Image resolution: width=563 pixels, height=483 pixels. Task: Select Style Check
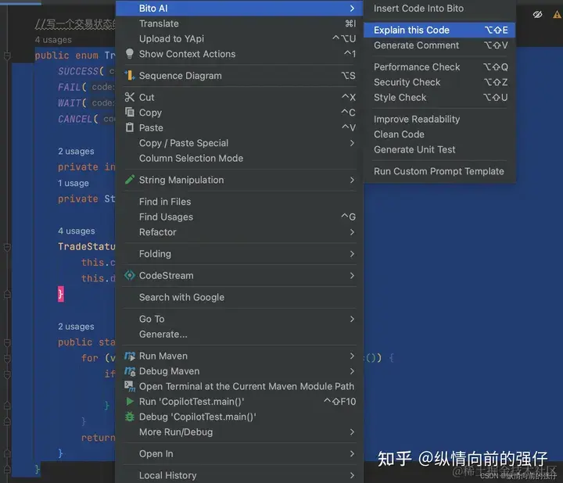coord(439,97)
